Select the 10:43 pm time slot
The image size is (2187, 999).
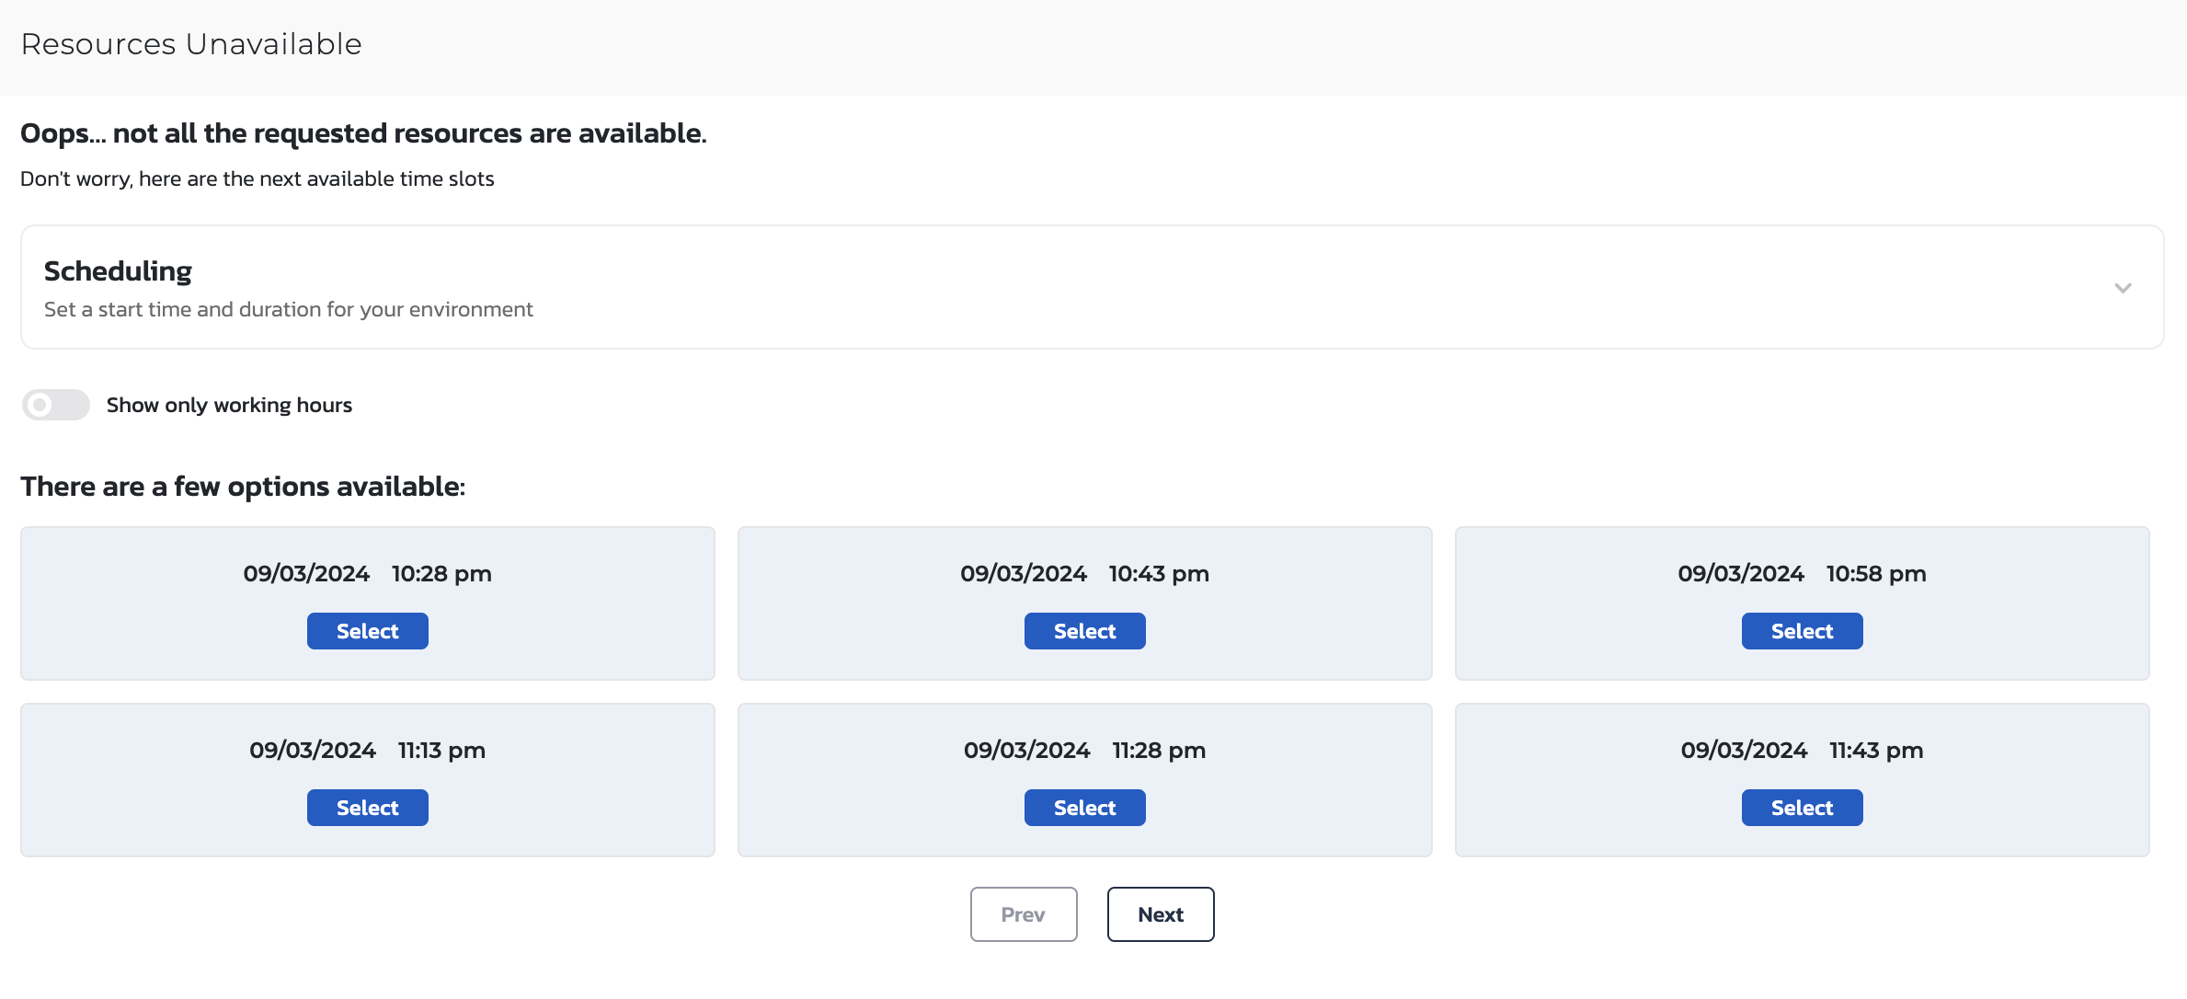point(1084,631)
